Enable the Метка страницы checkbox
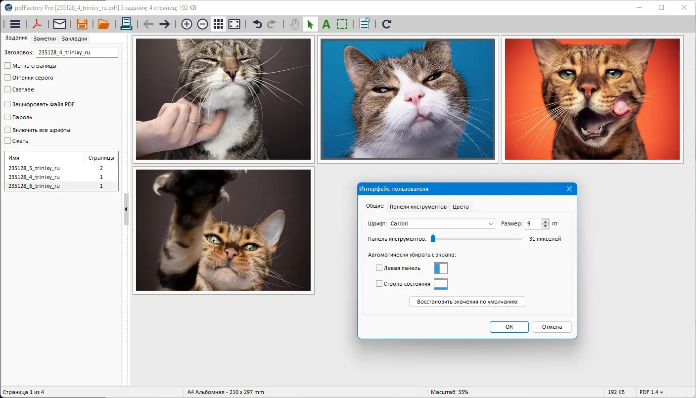 [x=7, y=66]
